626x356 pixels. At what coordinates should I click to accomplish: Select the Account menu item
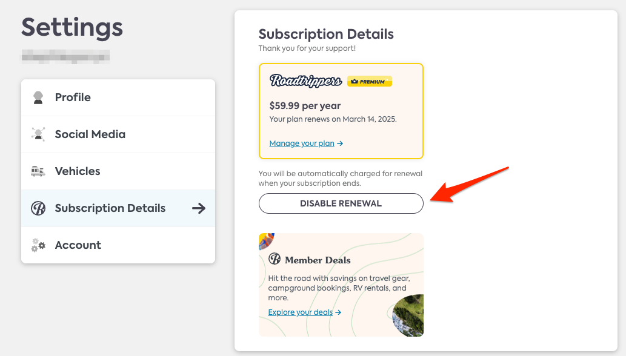point(118,245)
